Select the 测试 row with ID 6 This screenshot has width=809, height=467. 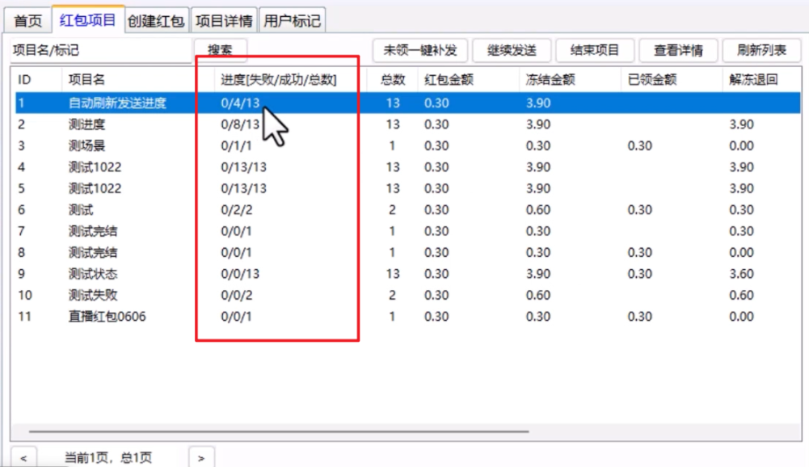[x=407, y=209]
